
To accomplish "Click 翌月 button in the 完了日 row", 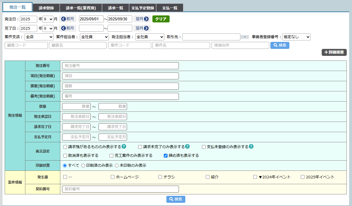I will click(x=142, y=28).
